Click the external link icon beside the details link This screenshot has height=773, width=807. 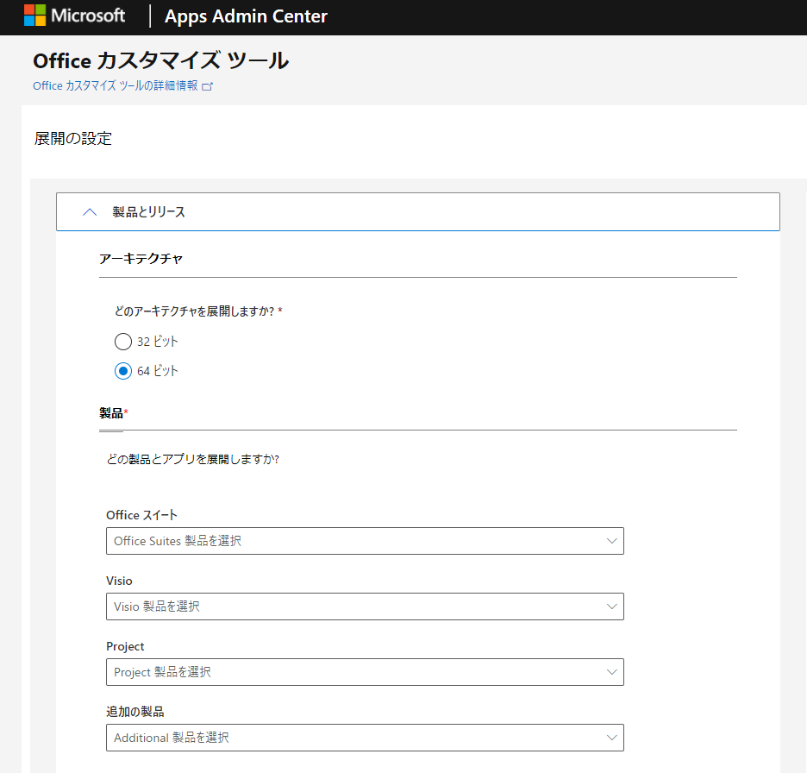coord(206,86)
